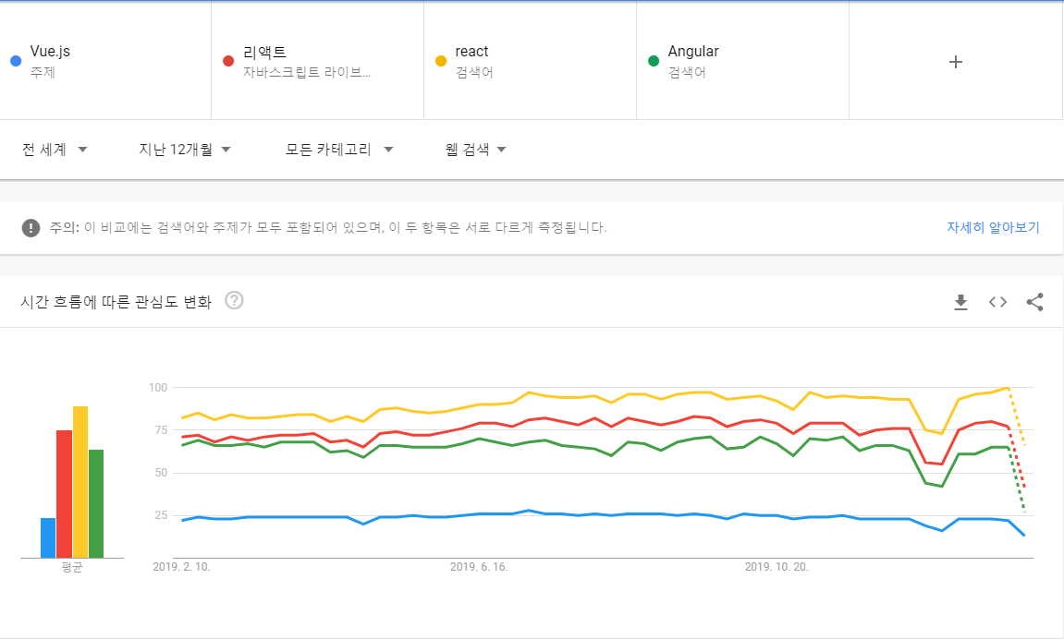Open the 모든 카테고리 dropdown
1064x639 pixels.
click(x=339, y=149)
